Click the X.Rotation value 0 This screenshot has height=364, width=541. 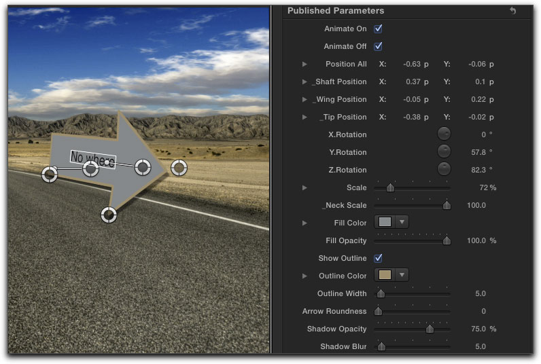[483, 134]
